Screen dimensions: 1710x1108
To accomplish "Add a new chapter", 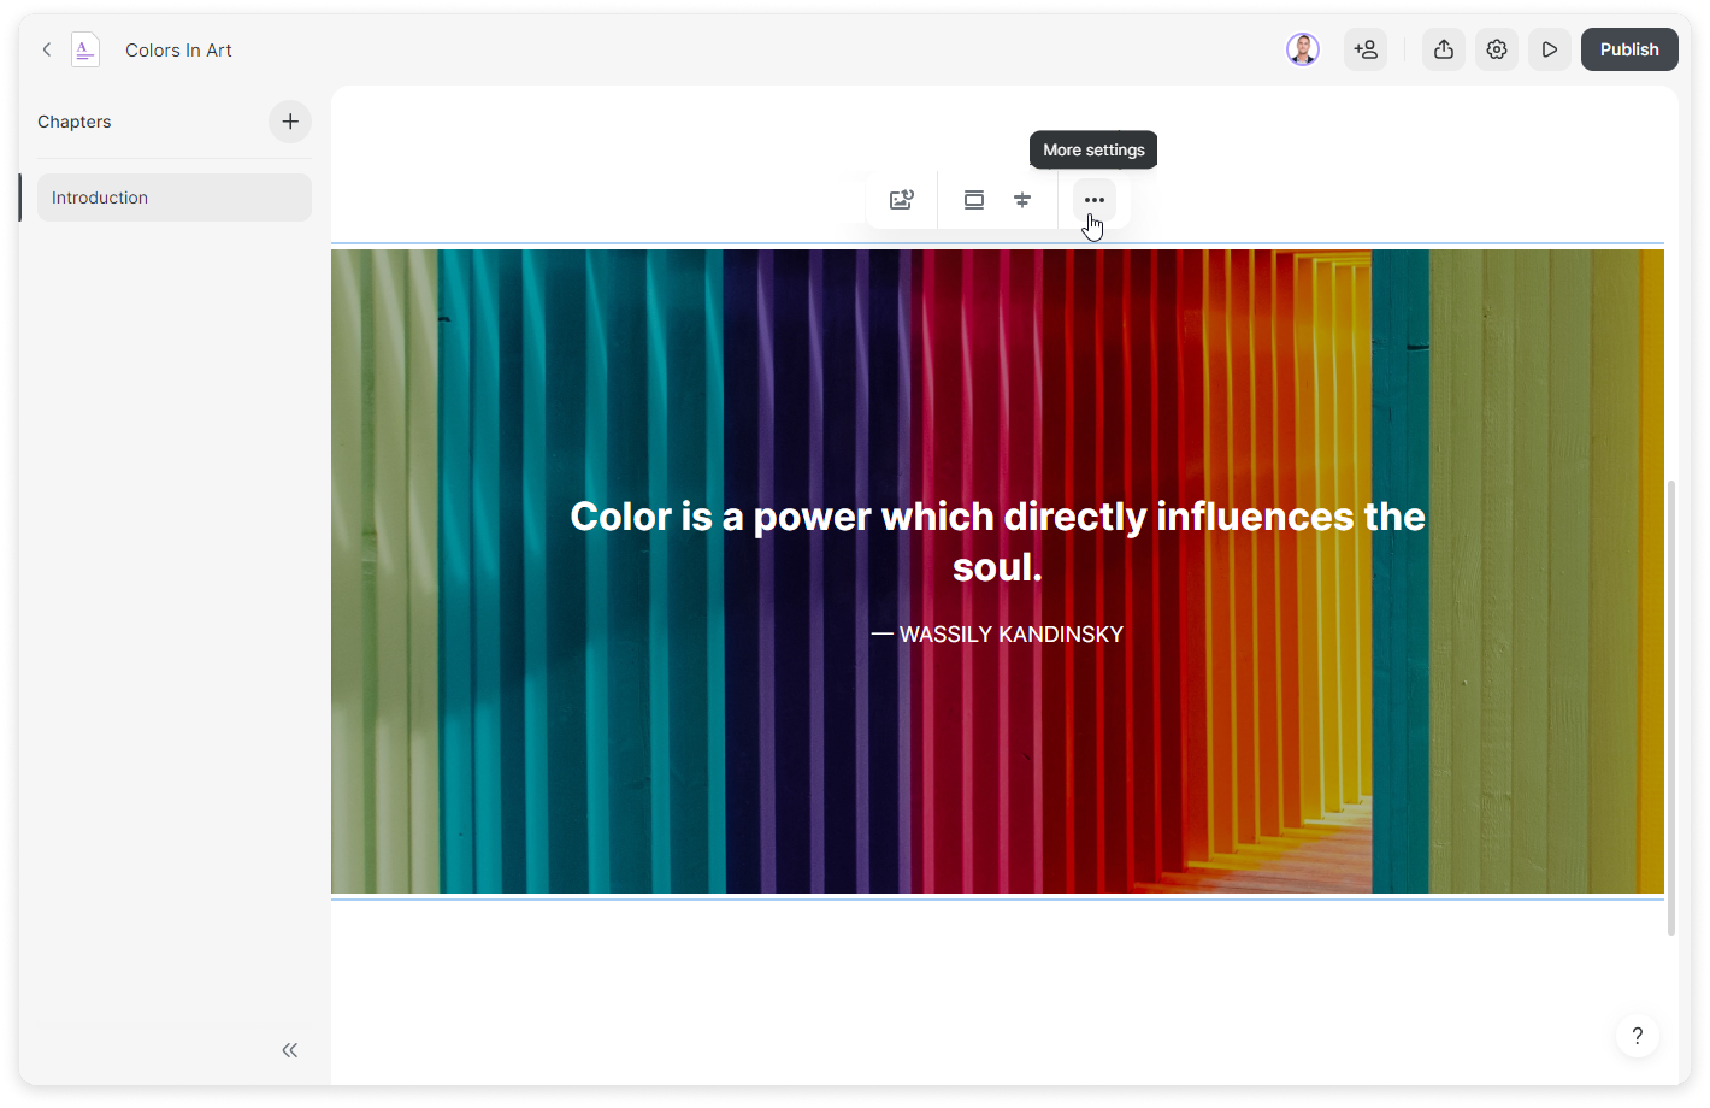I will pos(290,122).
